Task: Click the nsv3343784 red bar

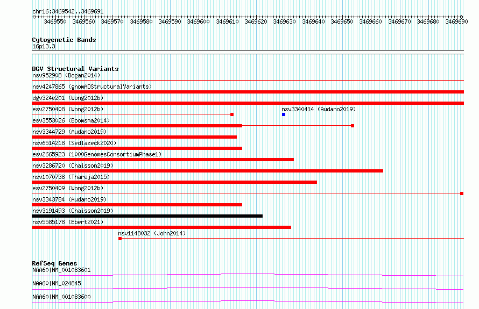Action: coord(137,205)
